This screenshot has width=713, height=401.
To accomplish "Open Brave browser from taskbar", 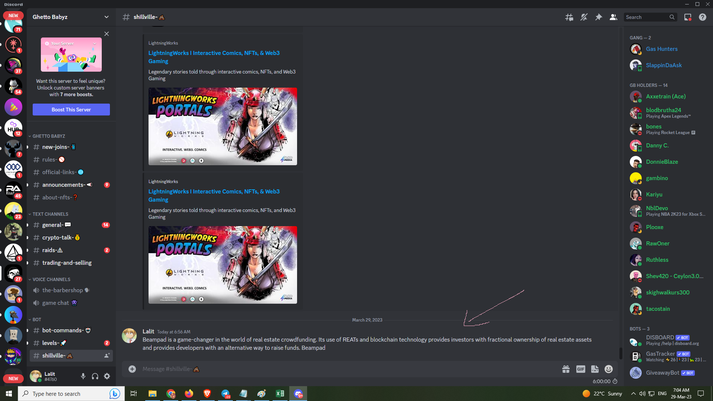I will 207,394.
